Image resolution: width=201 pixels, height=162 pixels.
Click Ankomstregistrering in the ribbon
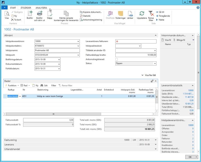coord(91,20)
